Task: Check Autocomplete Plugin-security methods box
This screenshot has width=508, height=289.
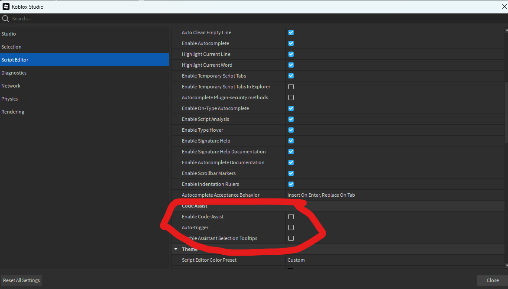Action: click(291, 97)
